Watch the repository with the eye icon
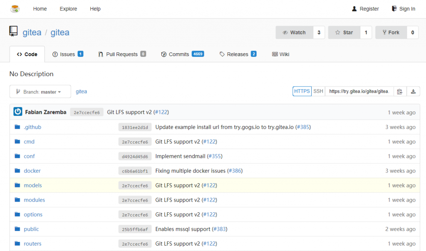Screen dimensions: 426x251 (x=294, y=32)
